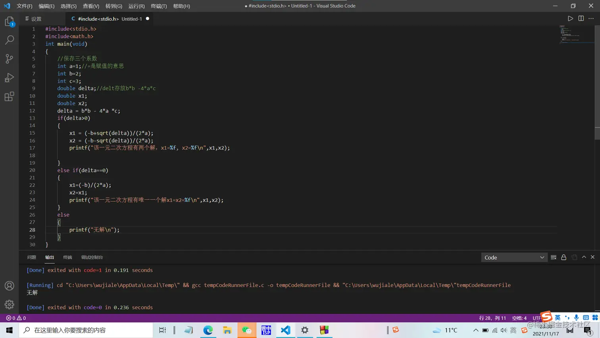Split the editor to the right
The image size is (600, 338).
click(581, 19)
